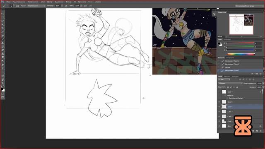
Task: Toggle visibility of Слой 3
Action: 219,112
